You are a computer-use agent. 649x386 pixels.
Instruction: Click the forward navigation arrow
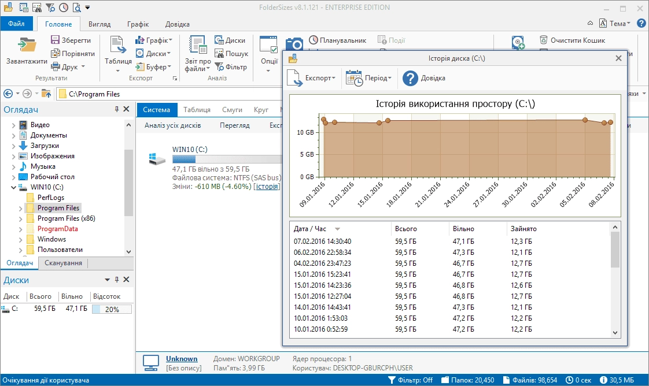(27, 94)
